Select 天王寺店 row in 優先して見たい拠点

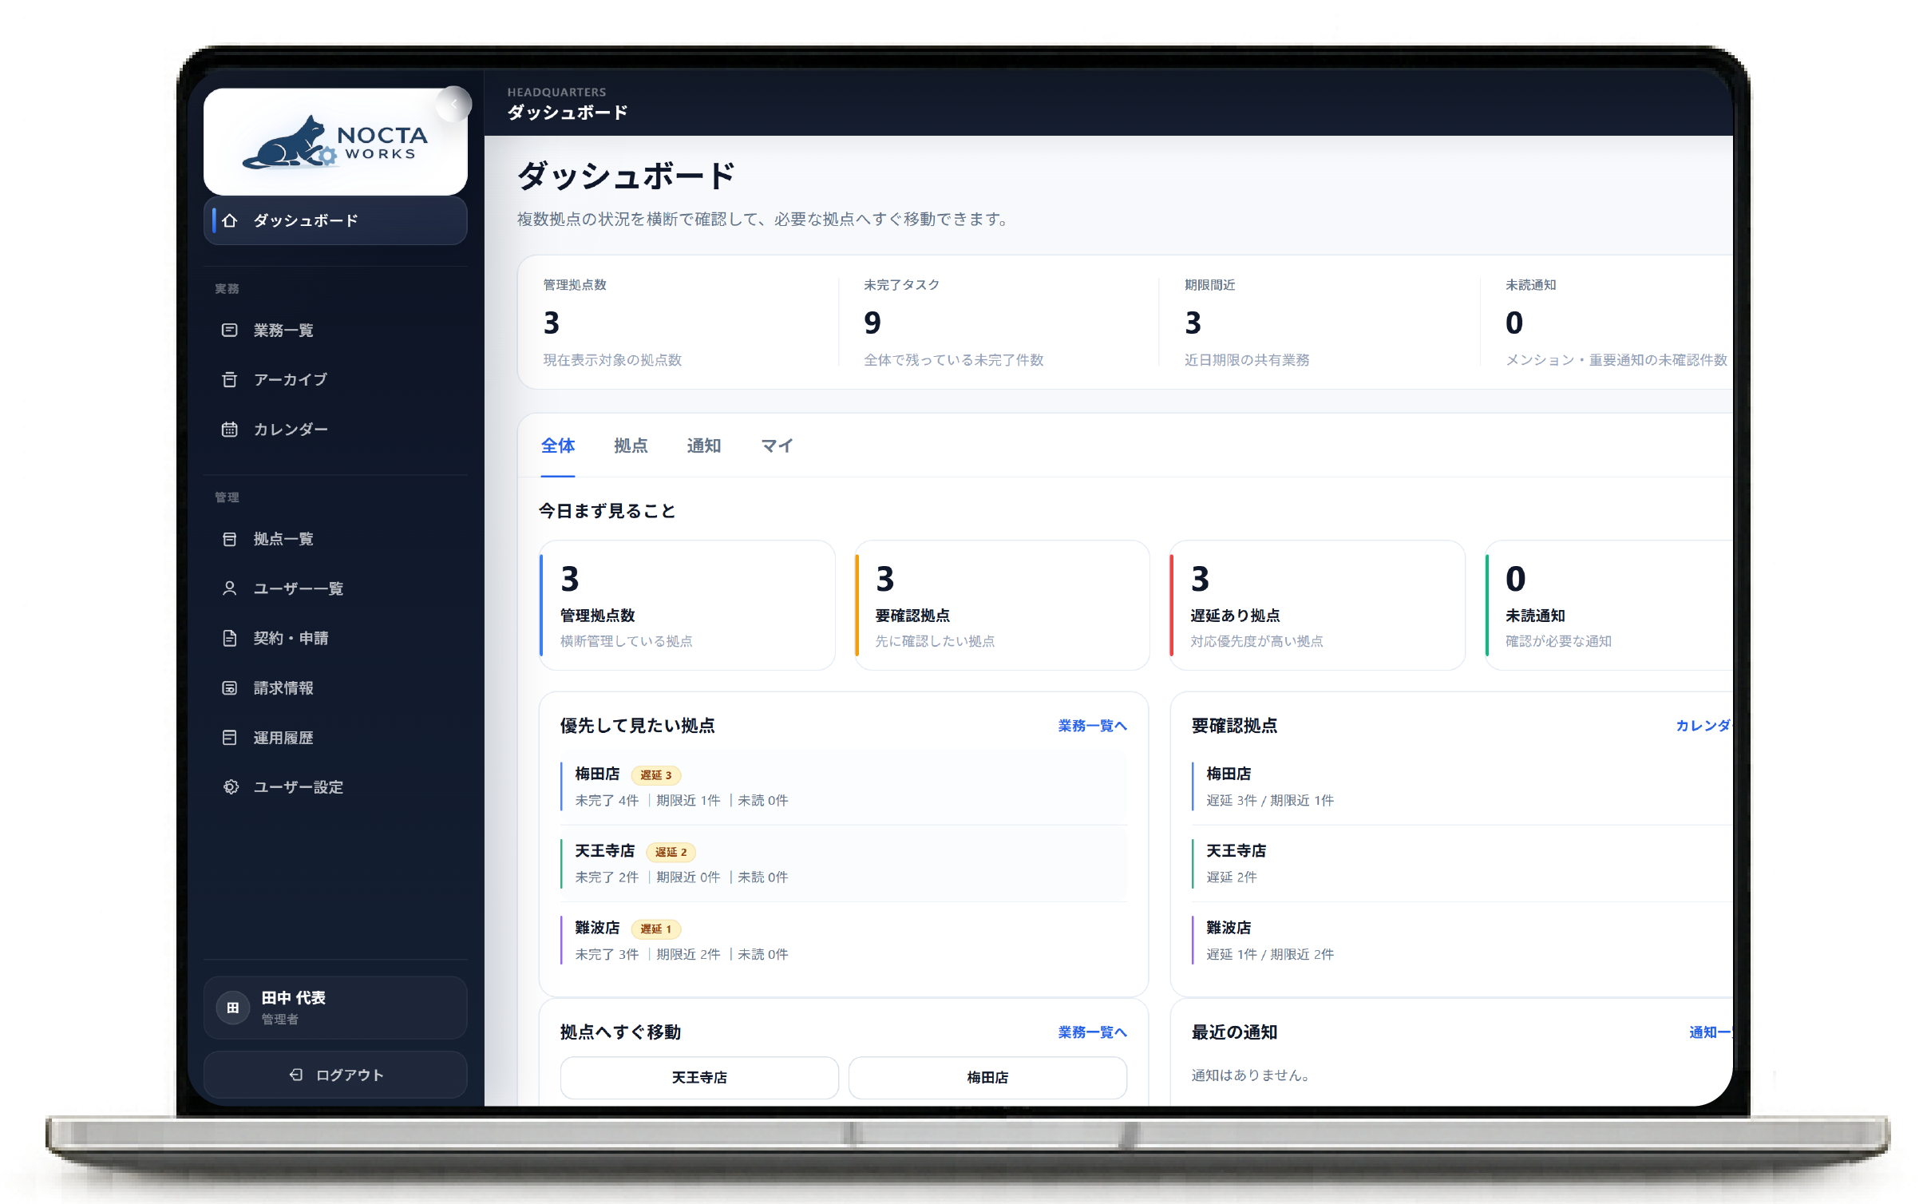(844, 864)
